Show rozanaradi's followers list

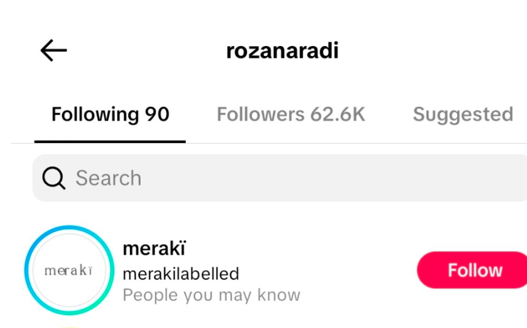(x=291, y=114)
